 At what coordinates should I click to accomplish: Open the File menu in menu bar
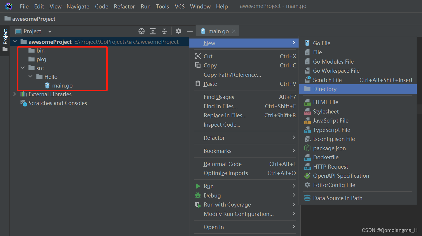[x=24, y=6]
